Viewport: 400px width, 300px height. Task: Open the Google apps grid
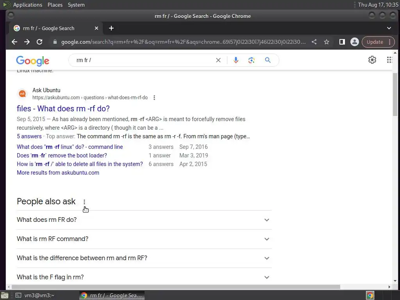click(x=389, y=60)
